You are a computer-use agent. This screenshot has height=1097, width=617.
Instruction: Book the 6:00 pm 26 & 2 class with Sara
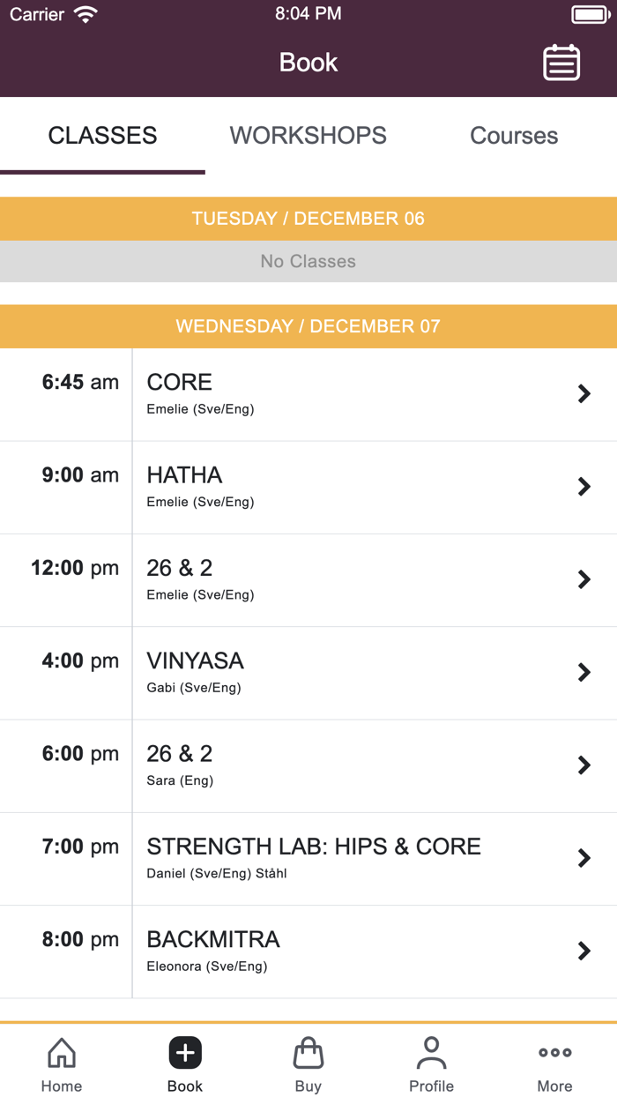(x=308, y=765)
